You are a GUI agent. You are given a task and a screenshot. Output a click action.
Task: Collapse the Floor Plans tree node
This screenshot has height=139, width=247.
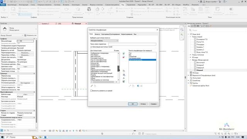coord(190,37)
